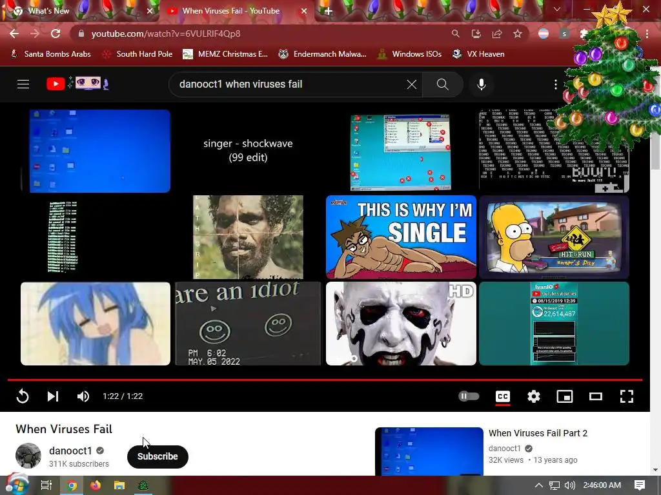Open sidebar danooct1 channel link
661x495 pixels.
click(505, 449)
